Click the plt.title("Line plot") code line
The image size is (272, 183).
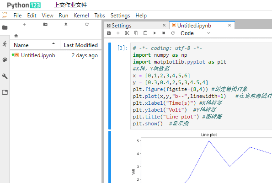tap(166, 117)
